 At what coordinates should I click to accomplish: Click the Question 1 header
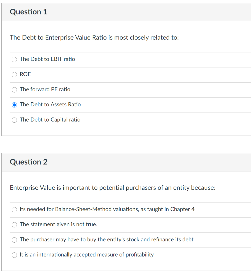click(28, 12)
